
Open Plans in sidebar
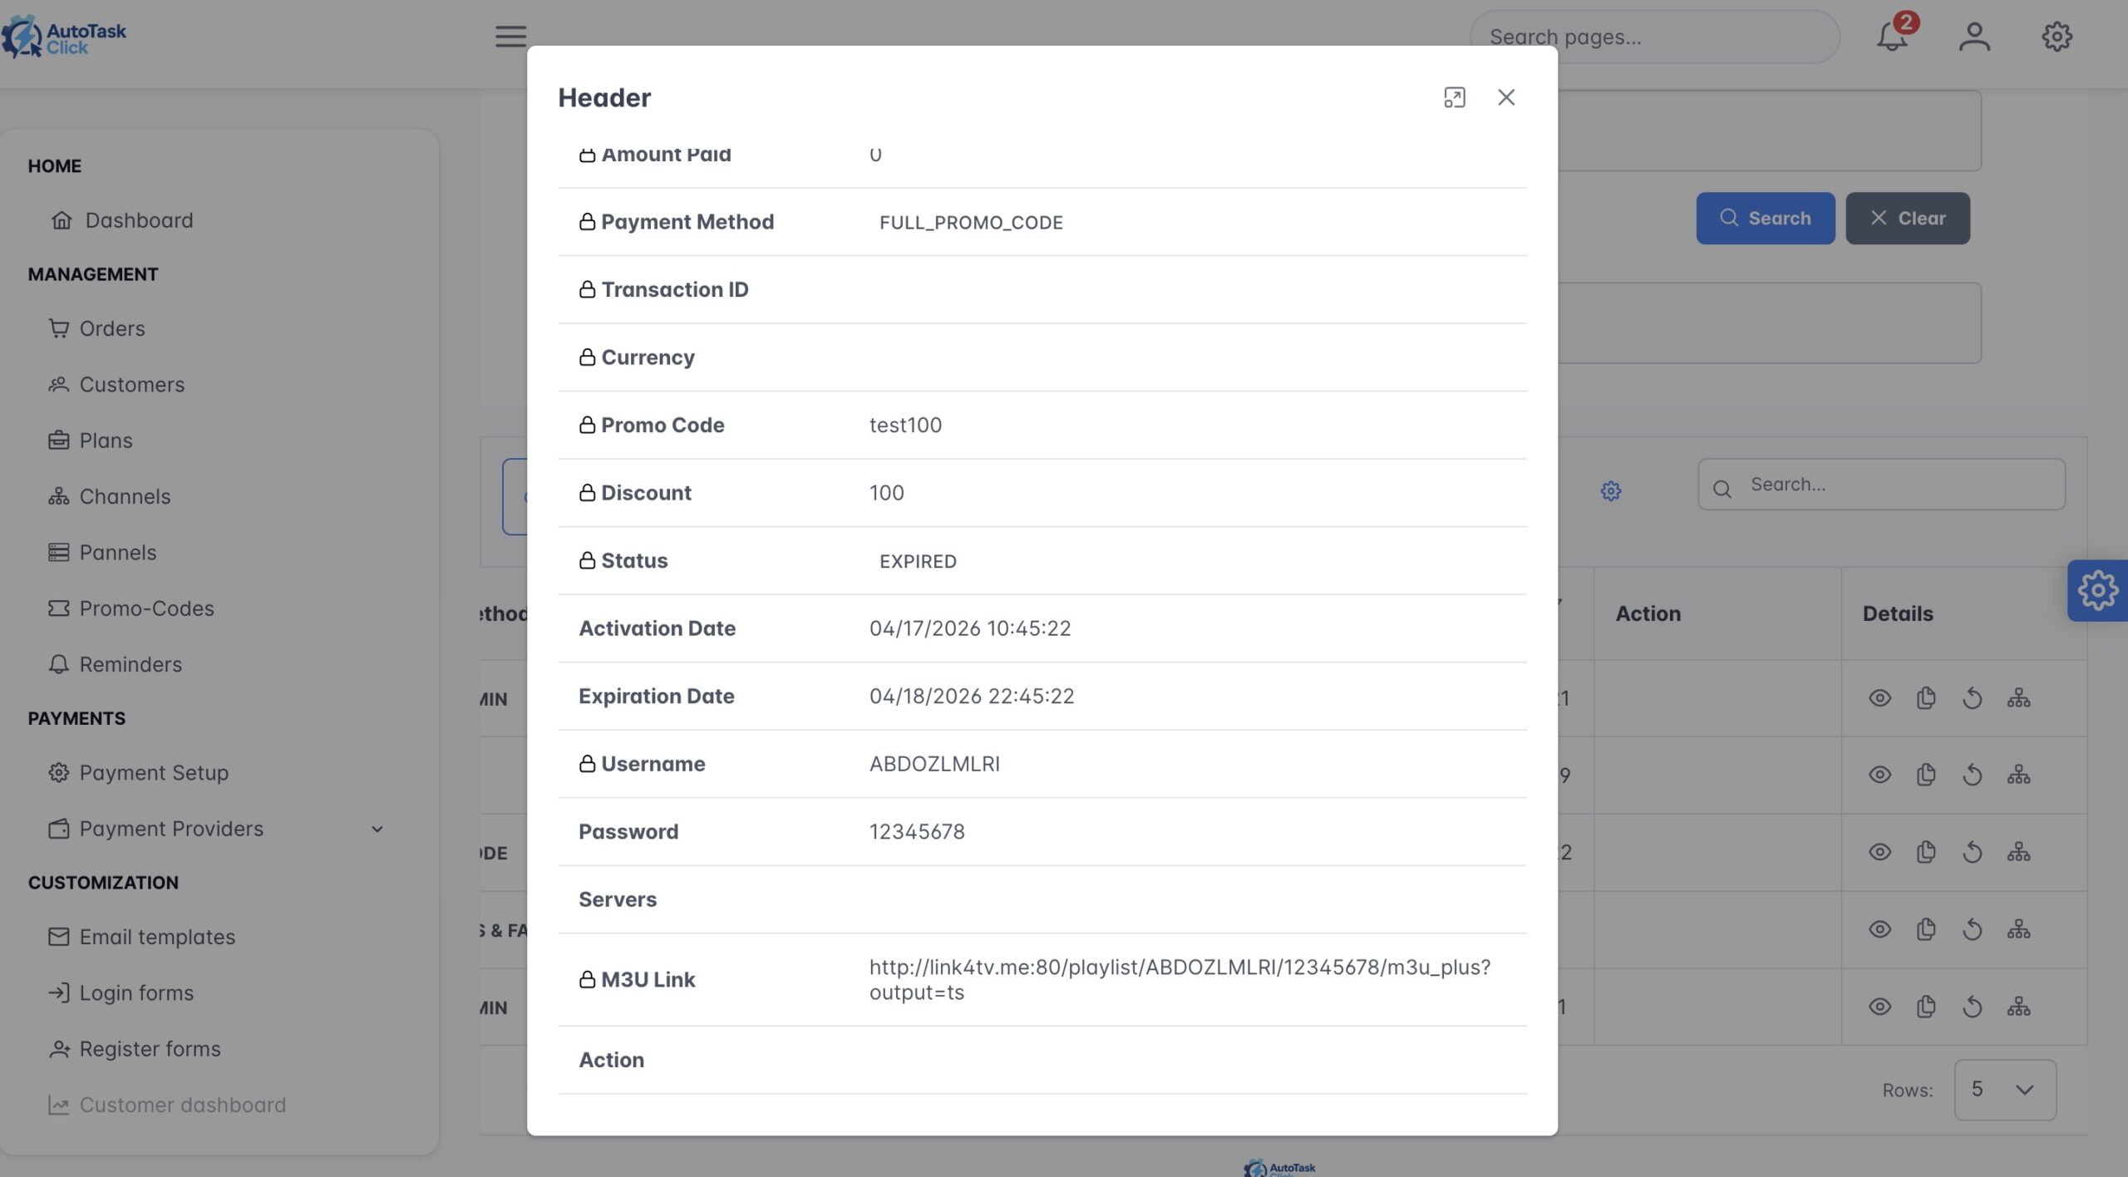[91, 441]
